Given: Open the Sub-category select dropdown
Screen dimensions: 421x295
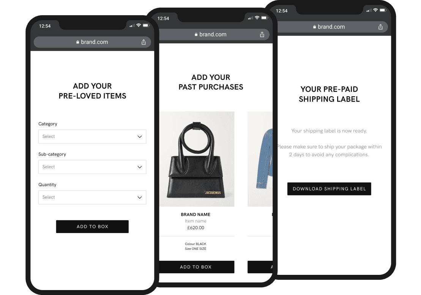Looking at the screenshot, I should [x=92, y=167].
